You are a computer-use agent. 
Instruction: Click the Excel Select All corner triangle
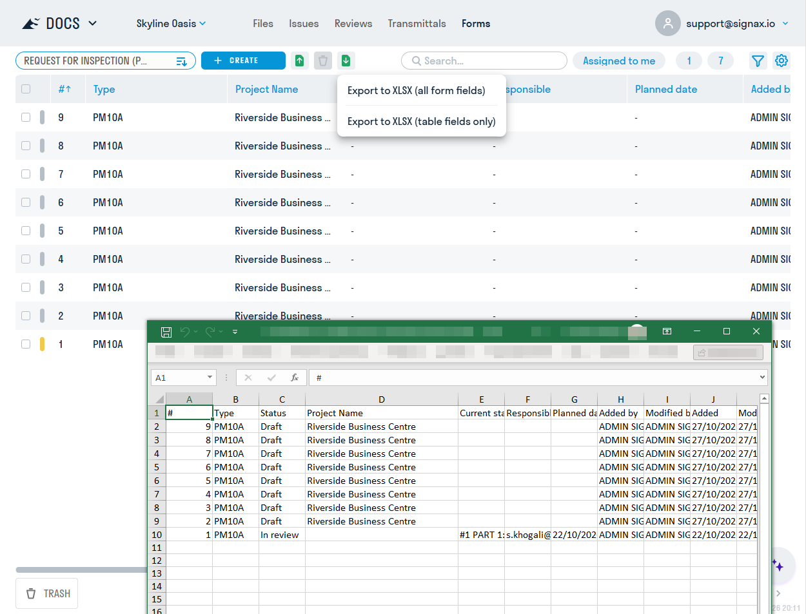(x=159, y=399)
